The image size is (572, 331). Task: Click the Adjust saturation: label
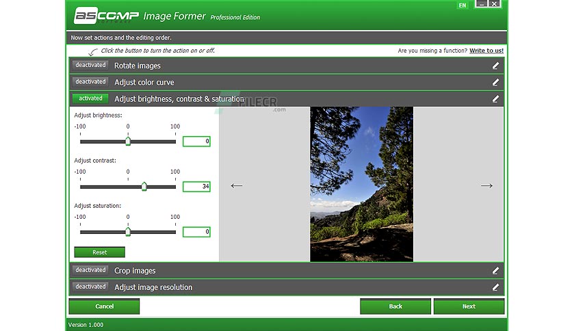pos(98,206)
